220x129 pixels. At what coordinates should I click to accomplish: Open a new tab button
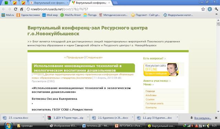(115, 3)
